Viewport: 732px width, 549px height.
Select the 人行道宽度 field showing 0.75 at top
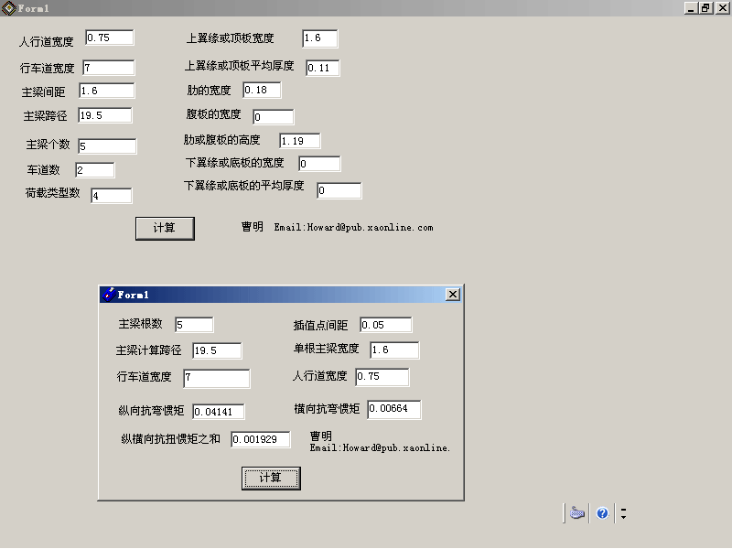[x=110, y=38]
